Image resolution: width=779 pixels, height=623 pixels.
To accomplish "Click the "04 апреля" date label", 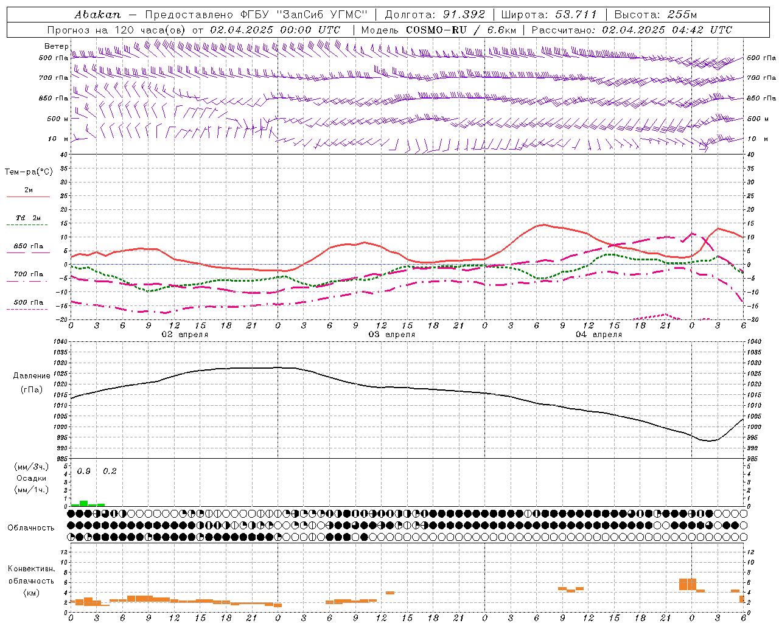I will (x=599, y=335).
